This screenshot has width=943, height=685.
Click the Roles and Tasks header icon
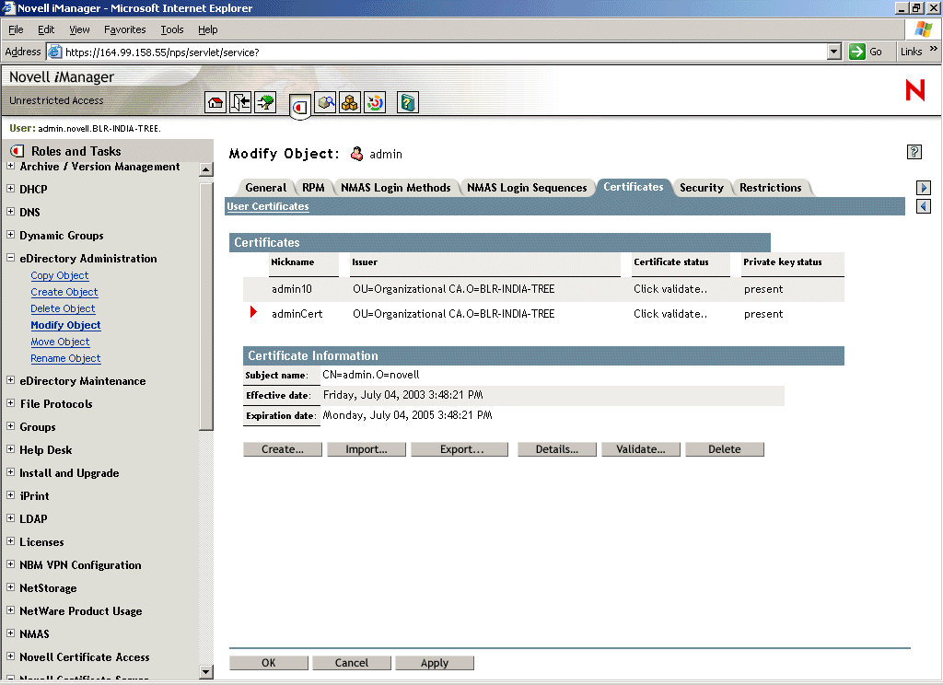(x=17, y=151)
